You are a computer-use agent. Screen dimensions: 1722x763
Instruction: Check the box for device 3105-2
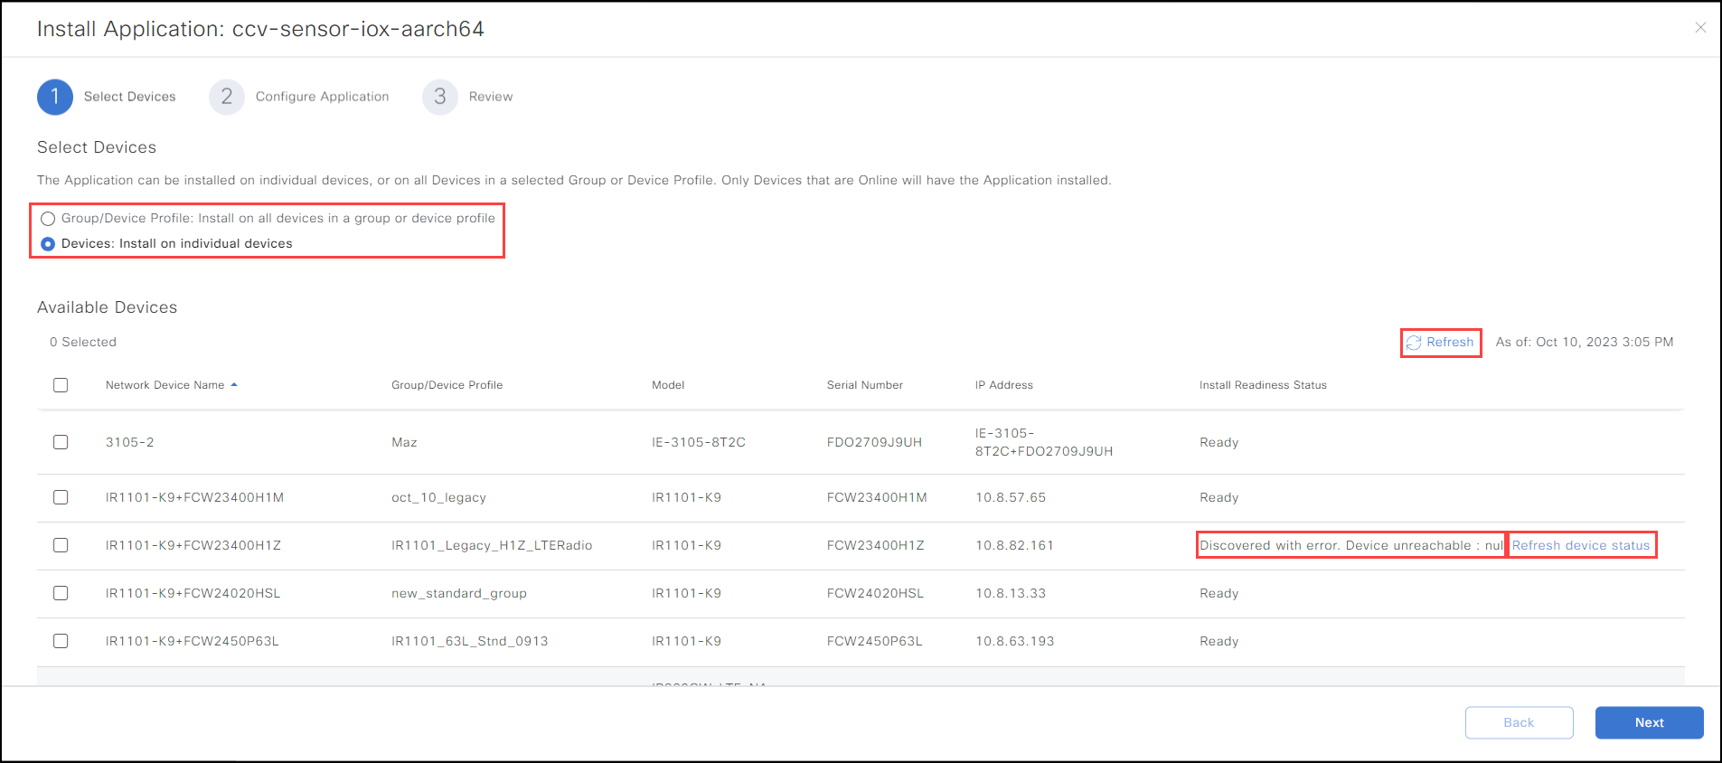(x=61, y=442)
